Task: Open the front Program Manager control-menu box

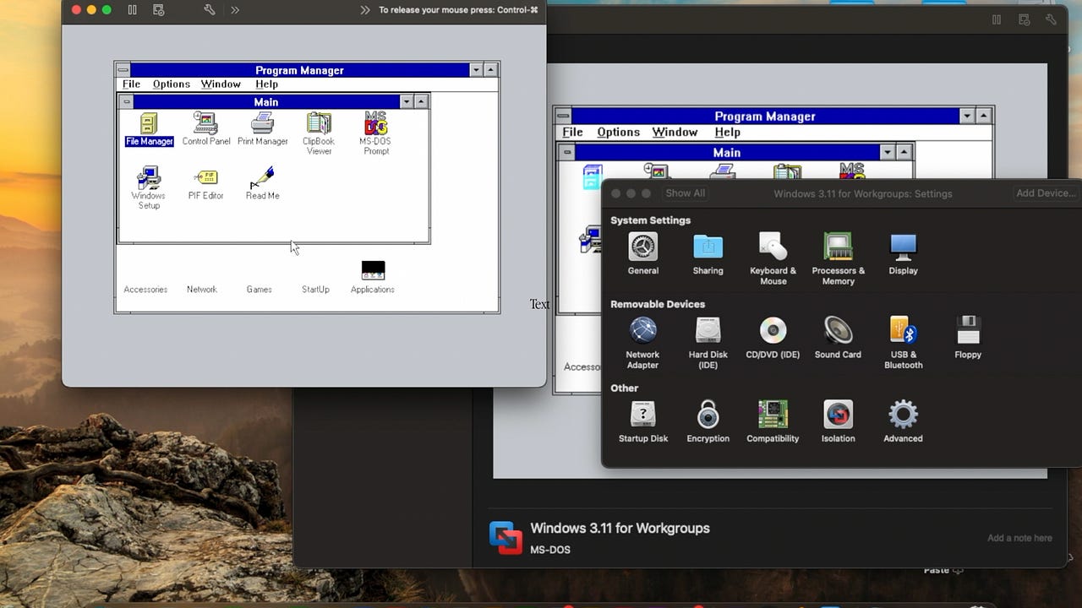Action: 123,70
